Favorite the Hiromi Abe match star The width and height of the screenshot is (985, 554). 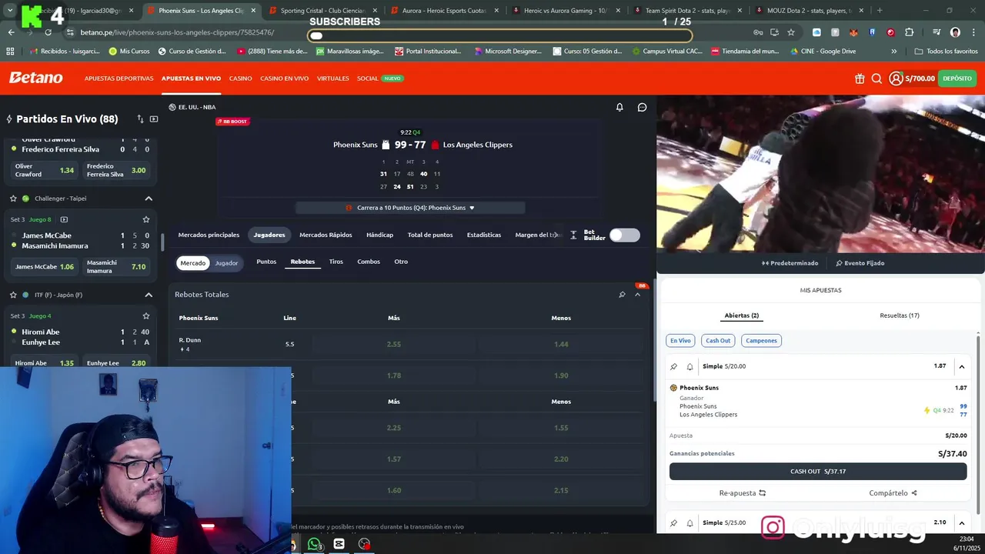145,315
